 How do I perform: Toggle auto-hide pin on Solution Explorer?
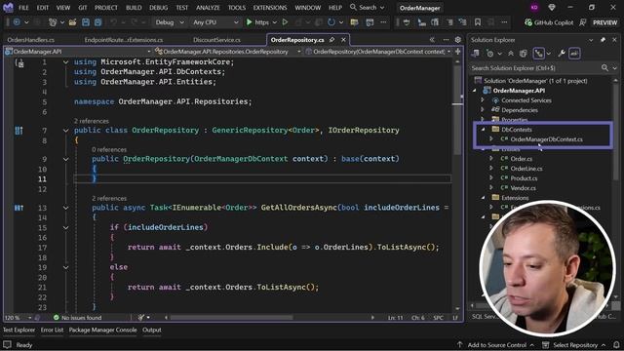[604, 40]
